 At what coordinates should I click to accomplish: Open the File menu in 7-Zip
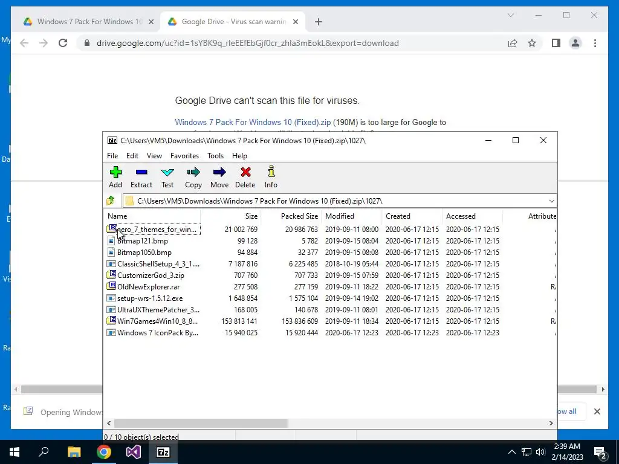(x=112, y=156)
